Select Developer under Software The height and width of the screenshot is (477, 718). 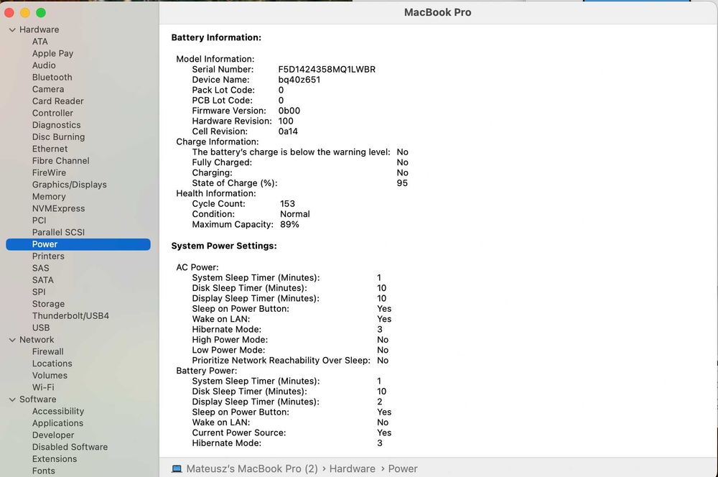53,435
